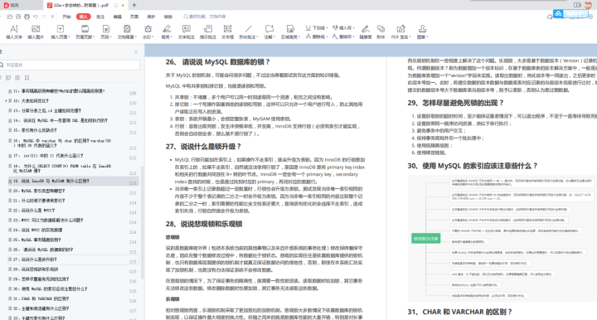Click the bookmark search input field

coord(70,65)
